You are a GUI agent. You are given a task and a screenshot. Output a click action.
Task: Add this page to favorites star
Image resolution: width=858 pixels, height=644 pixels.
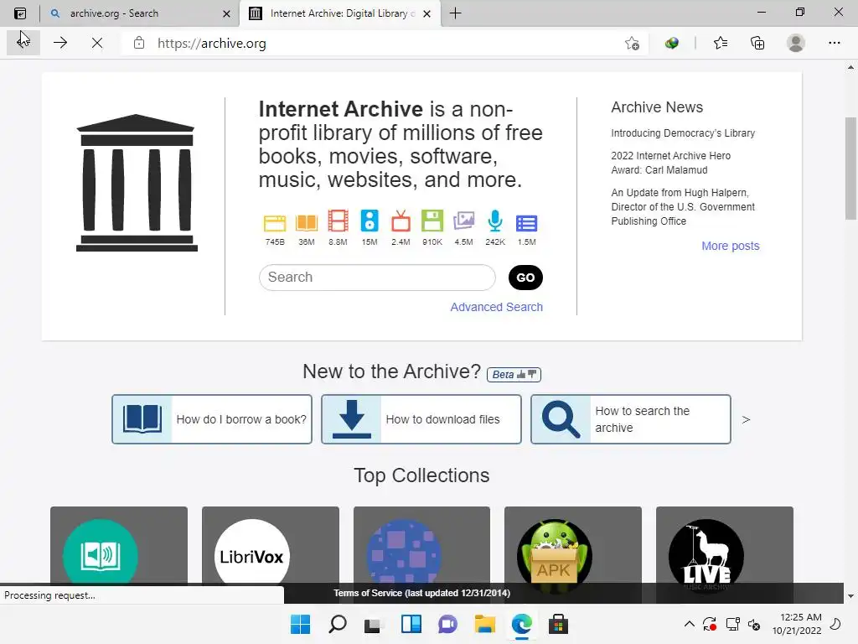pyautogui.click(x=632, y=44)
